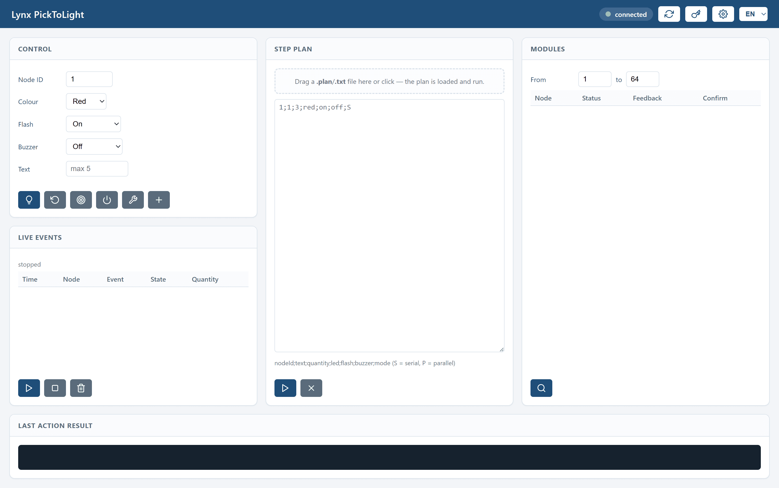
Task: Click the Node column header in Modules
Action: click(543, 98)
